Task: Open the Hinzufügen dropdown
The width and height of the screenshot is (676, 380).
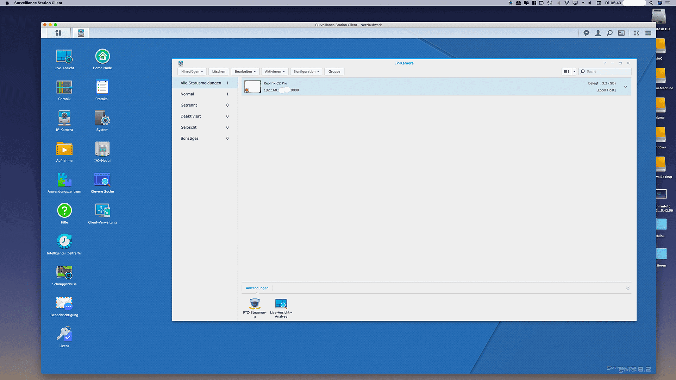Action: click(192, 71)
